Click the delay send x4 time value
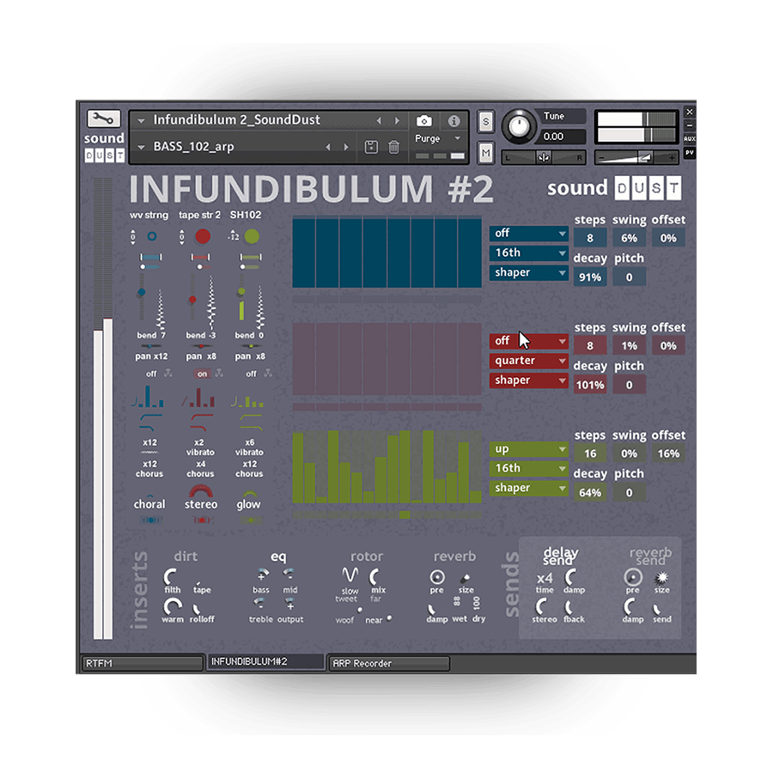 tap(545, 578)
